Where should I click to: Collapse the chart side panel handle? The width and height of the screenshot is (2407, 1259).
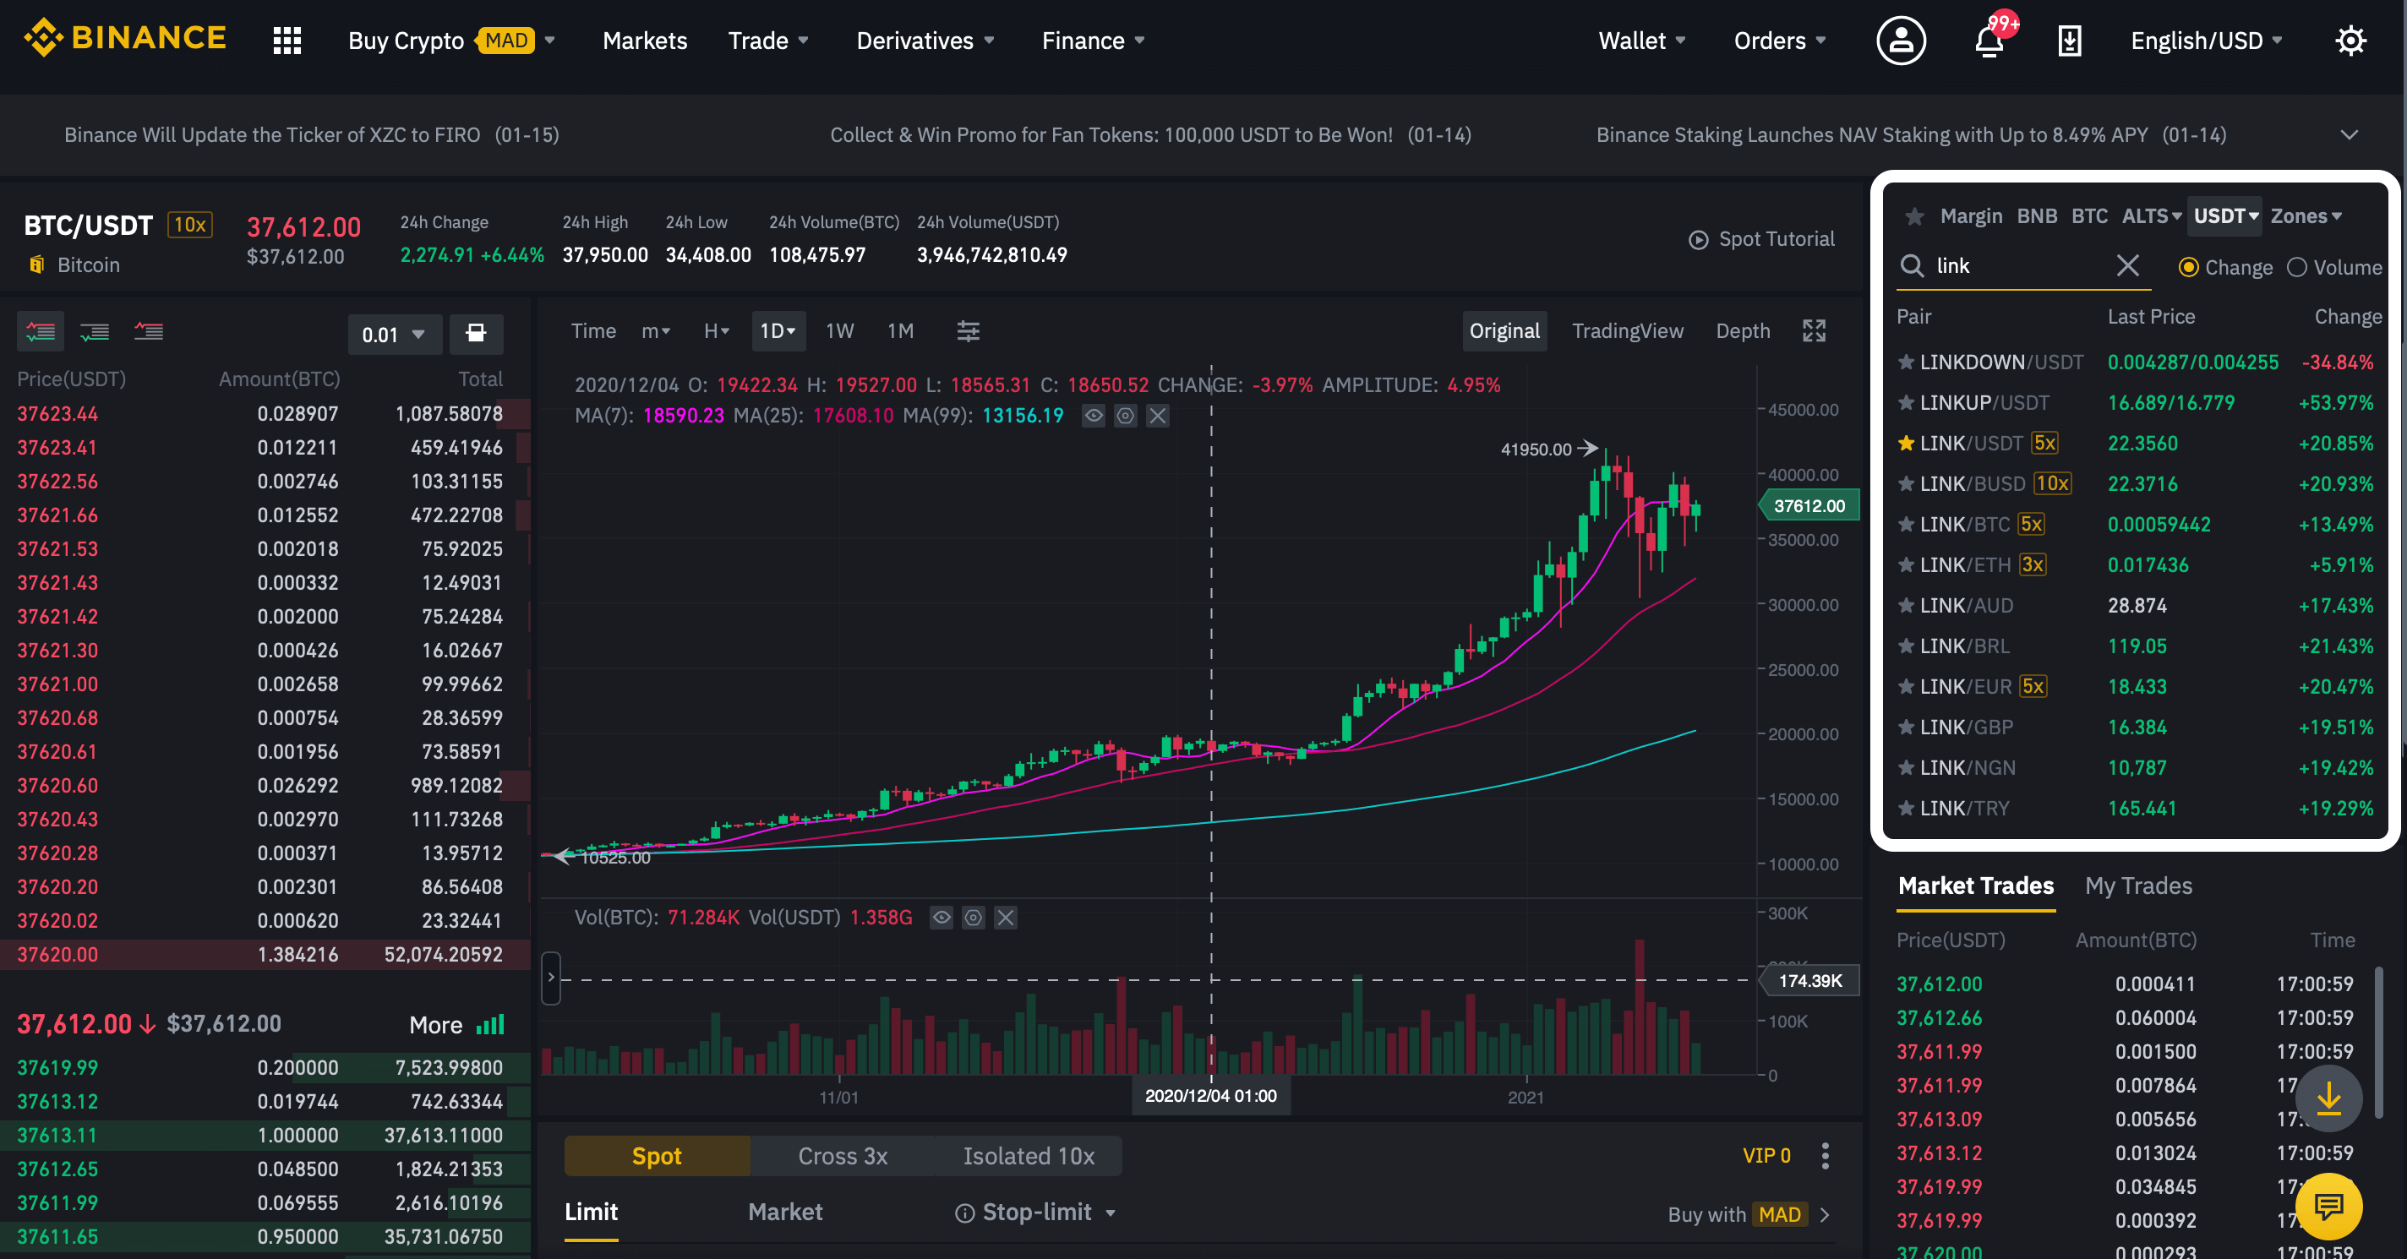(x=550, y=977)
